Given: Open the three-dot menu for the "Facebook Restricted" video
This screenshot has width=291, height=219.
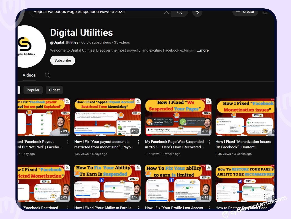Looking at the screenshot, I should tap(68, 208).
